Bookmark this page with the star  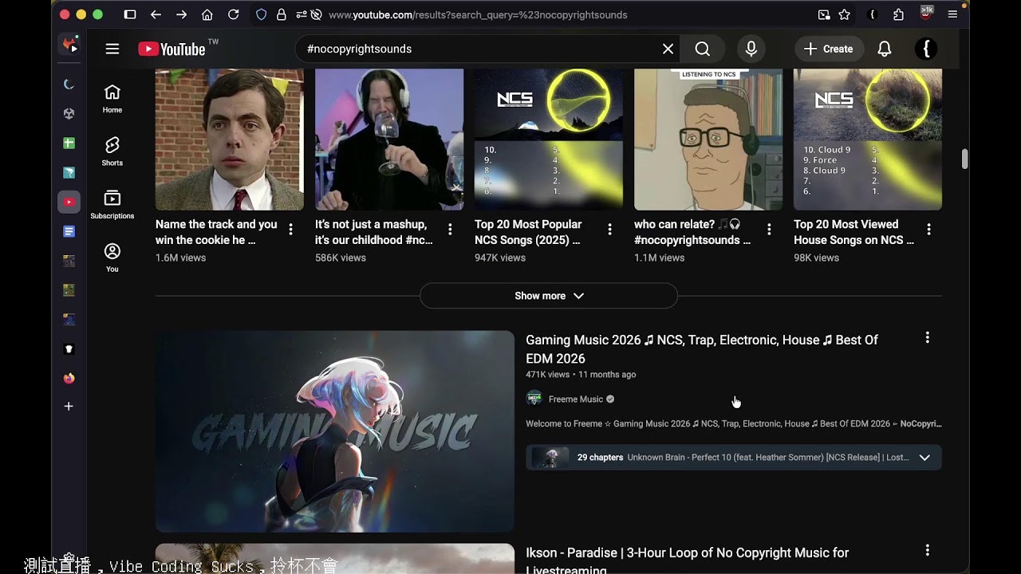tap(845, 14)
